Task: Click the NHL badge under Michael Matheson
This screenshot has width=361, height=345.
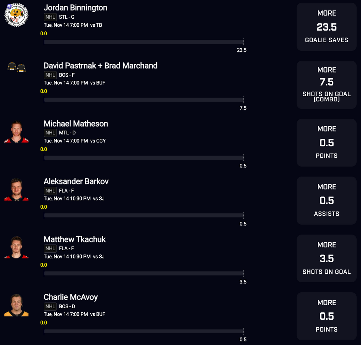Action: pyautogui.click(x=50, y=133)
